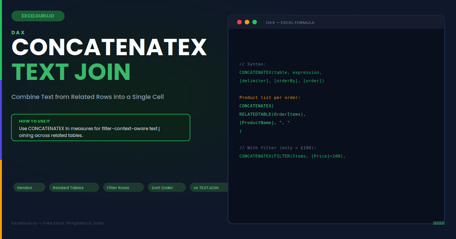
Task: Click the Sort Order tag
Action: (x=167, y=187)
